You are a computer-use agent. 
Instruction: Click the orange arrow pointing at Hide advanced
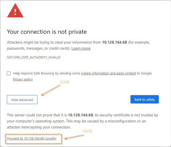click(x=51, y=90)
